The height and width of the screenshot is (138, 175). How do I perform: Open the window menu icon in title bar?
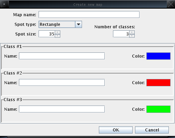pos(4,4)
